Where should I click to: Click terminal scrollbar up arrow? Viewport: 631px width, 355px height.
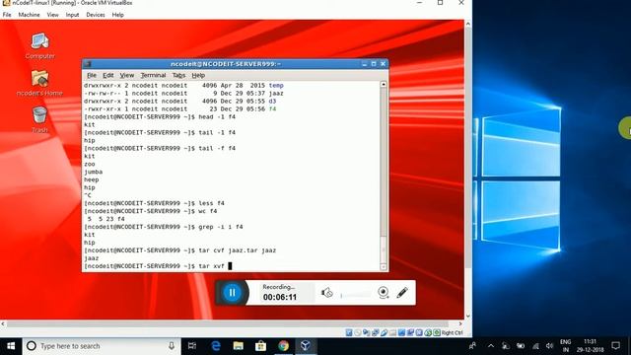point(384,84)
